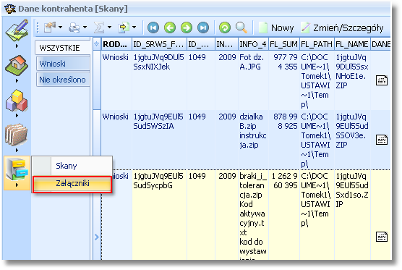Select the WSZYSTKIE filter tab
402x270 pixels.
62,48
